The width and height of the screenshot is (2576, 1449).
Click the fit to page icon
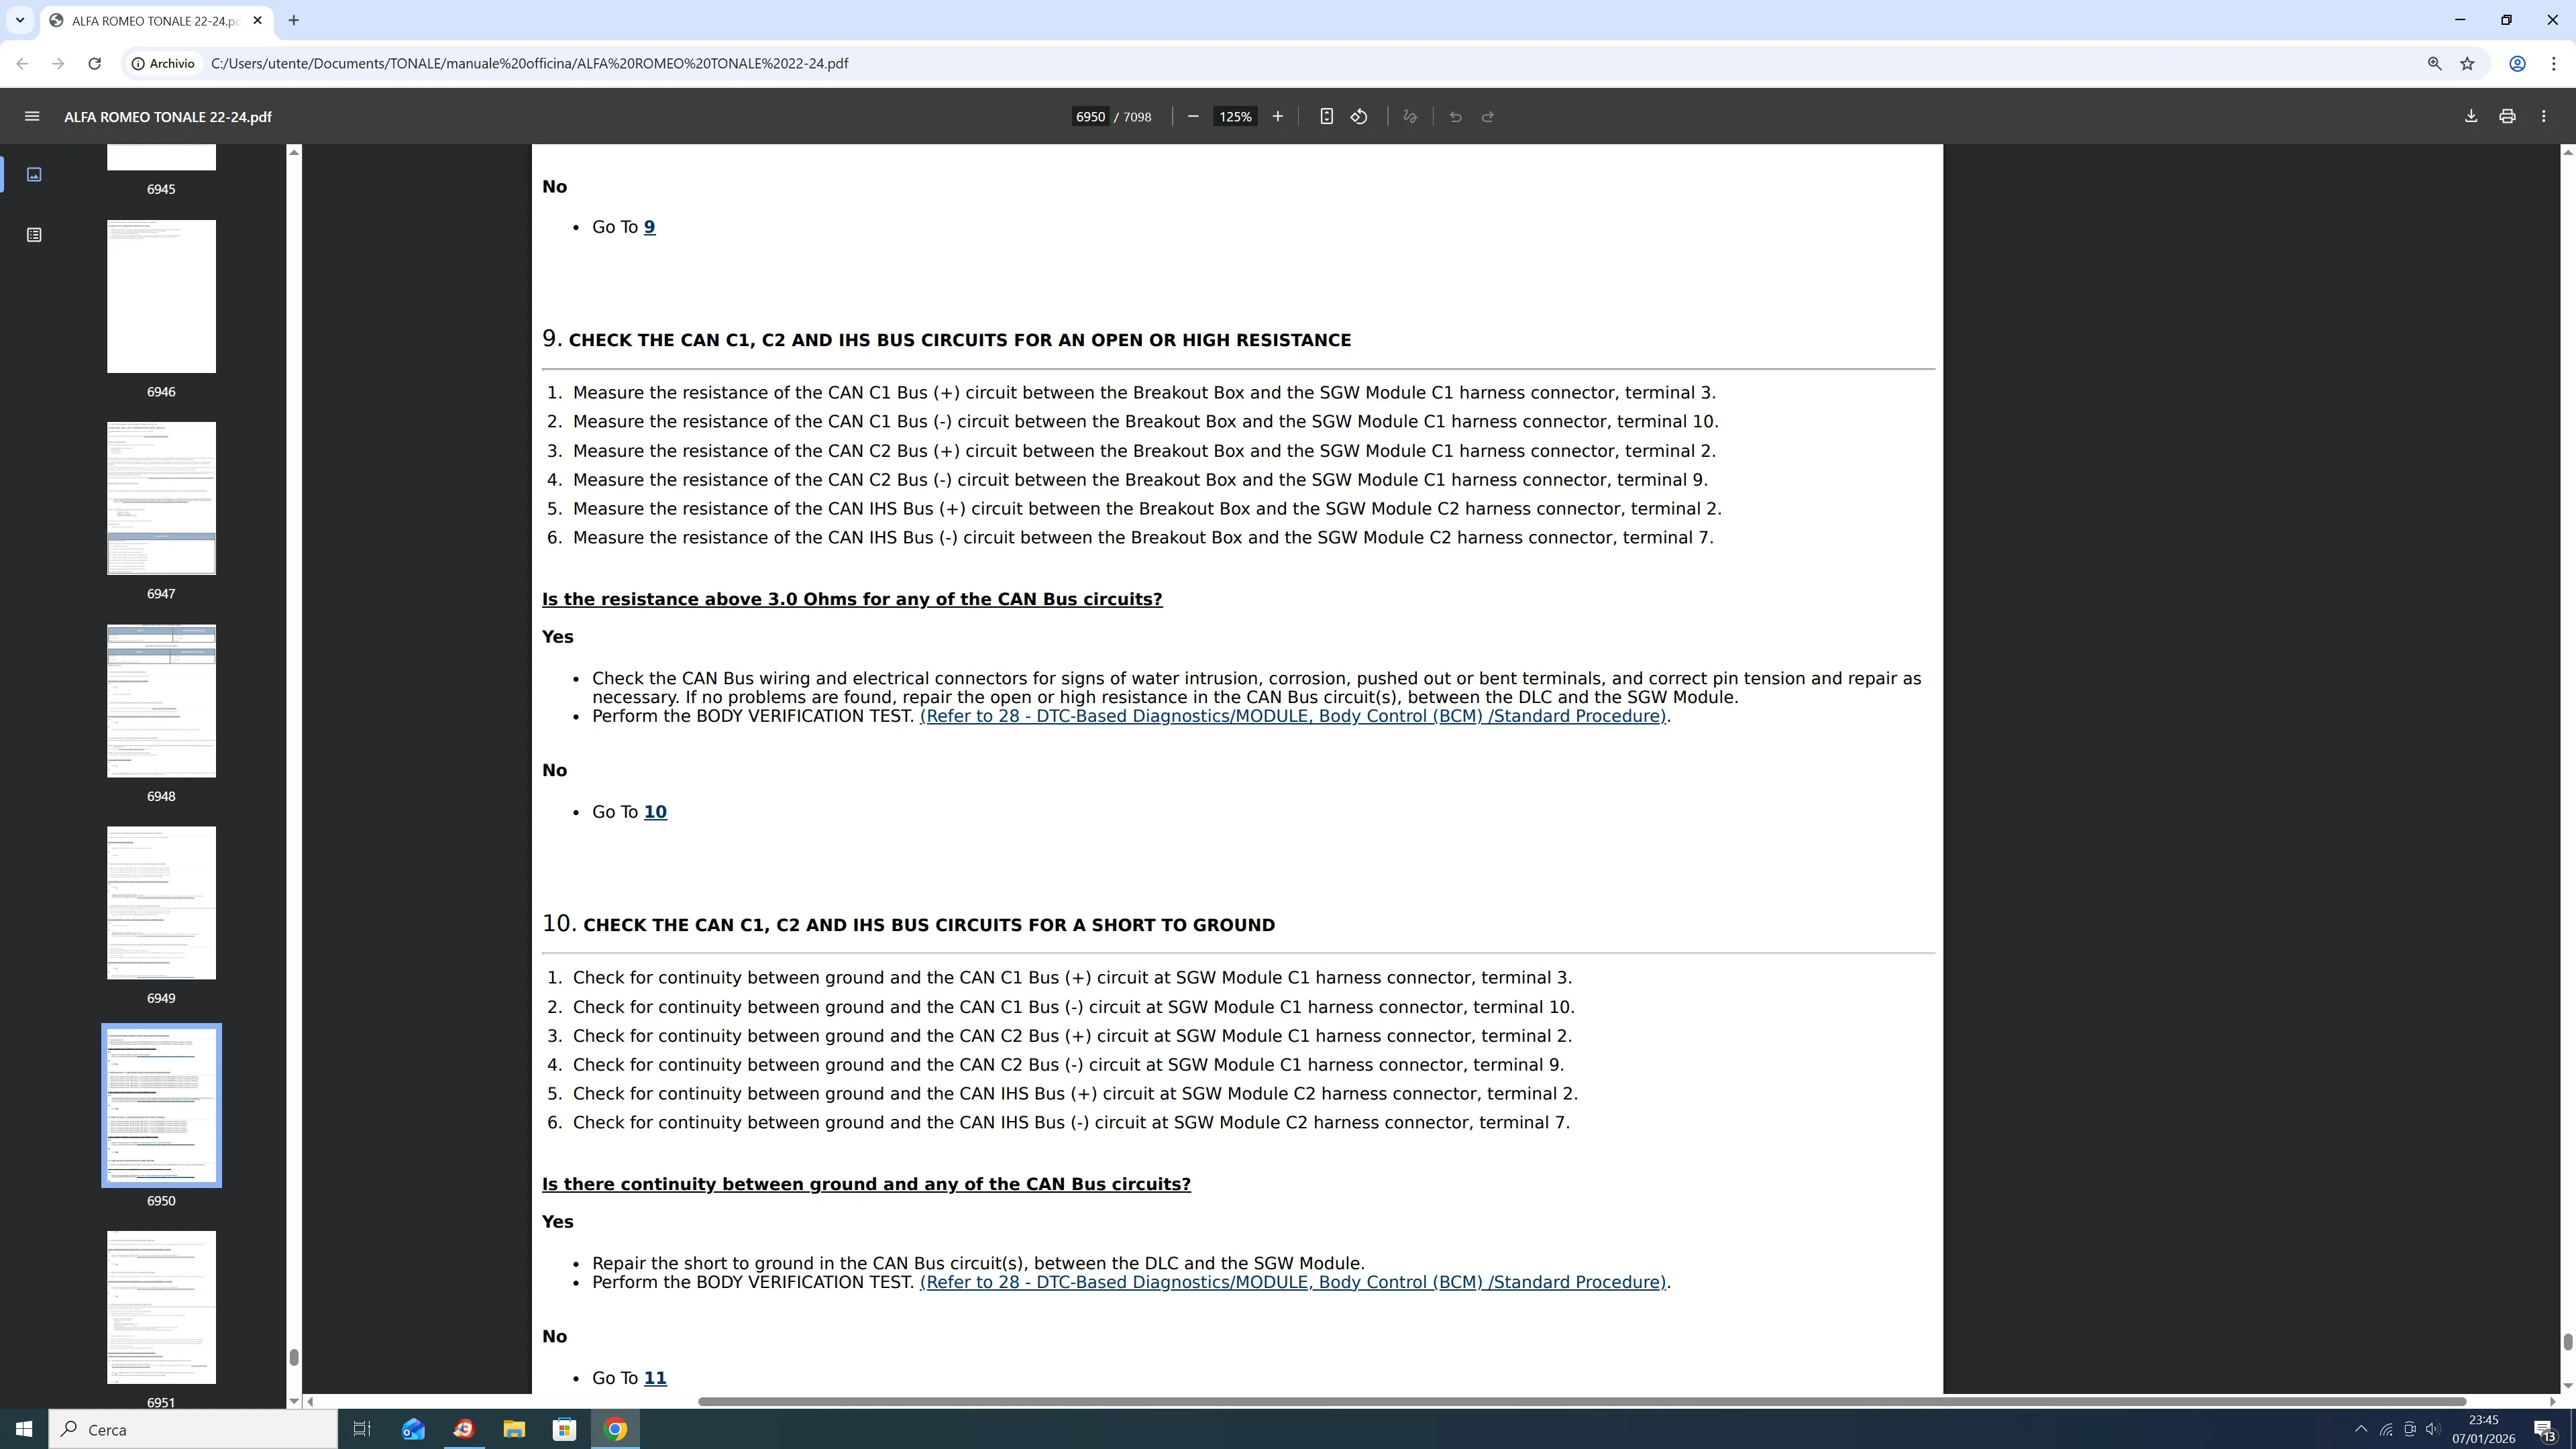tap(1326, 117)
